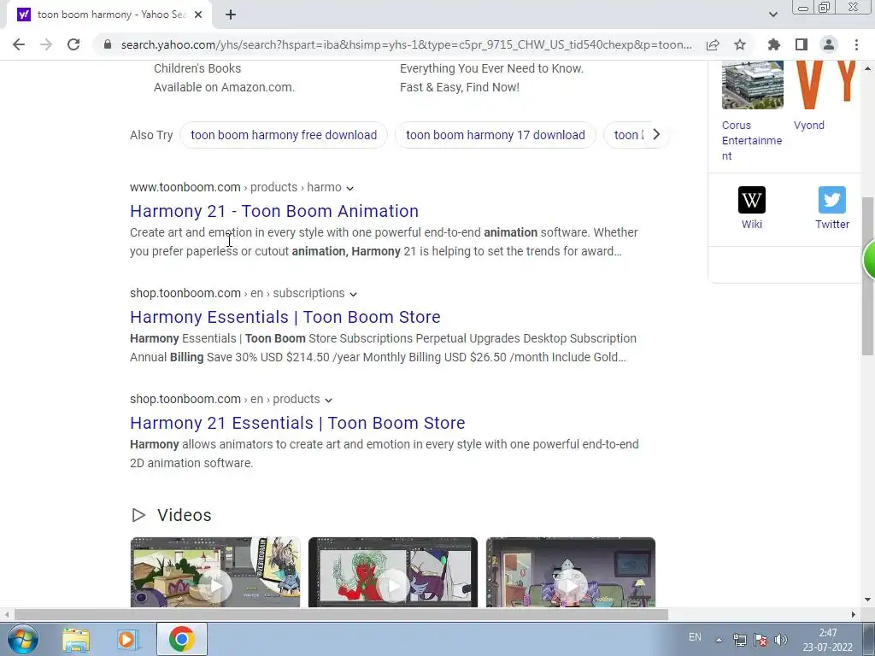875x656 pixels.
Task: Open 'Harmony 21 Essentials | Toon Boom Store' result
Action: click(x=297, y=423)
